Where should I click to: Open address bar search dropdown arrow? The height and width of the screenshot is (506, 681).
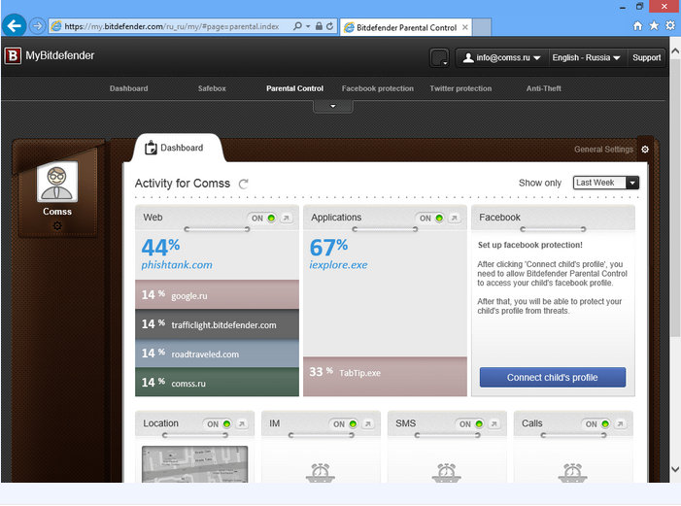308,26
